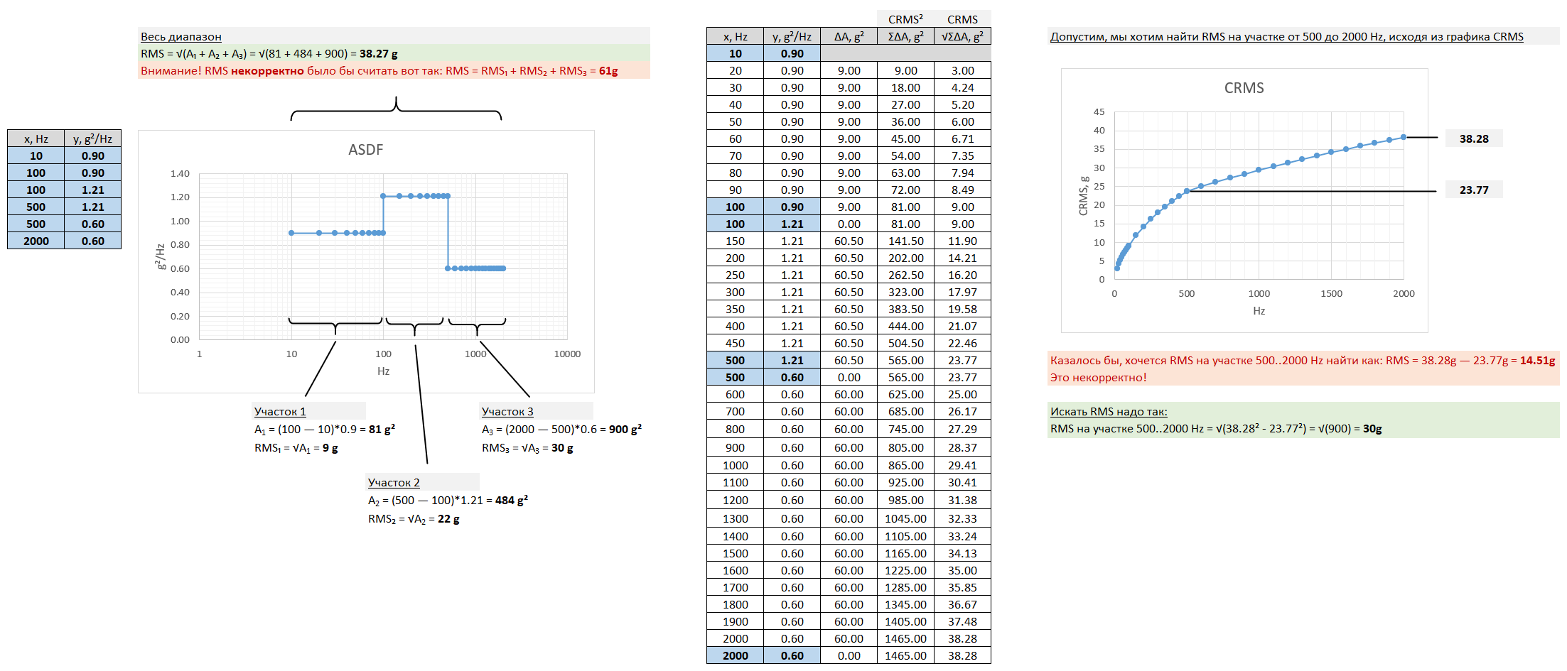Select the 36.67 cell in the 1800 Hz row
The image size is (1567, 671).
[x=963, y=604]
